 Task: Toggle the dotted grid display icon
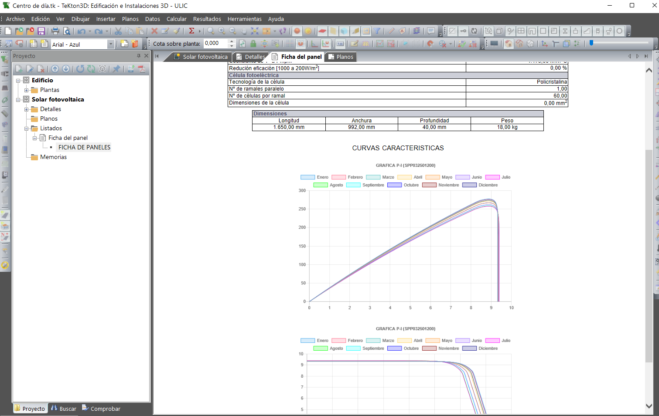point(290,44)
